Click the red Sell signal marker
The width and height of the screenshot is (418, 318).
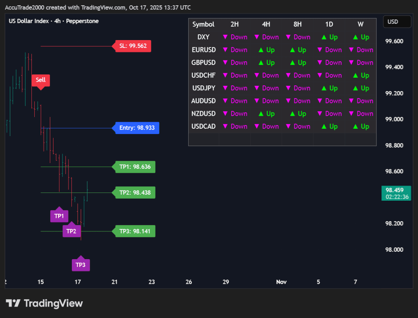click(41, 80)
